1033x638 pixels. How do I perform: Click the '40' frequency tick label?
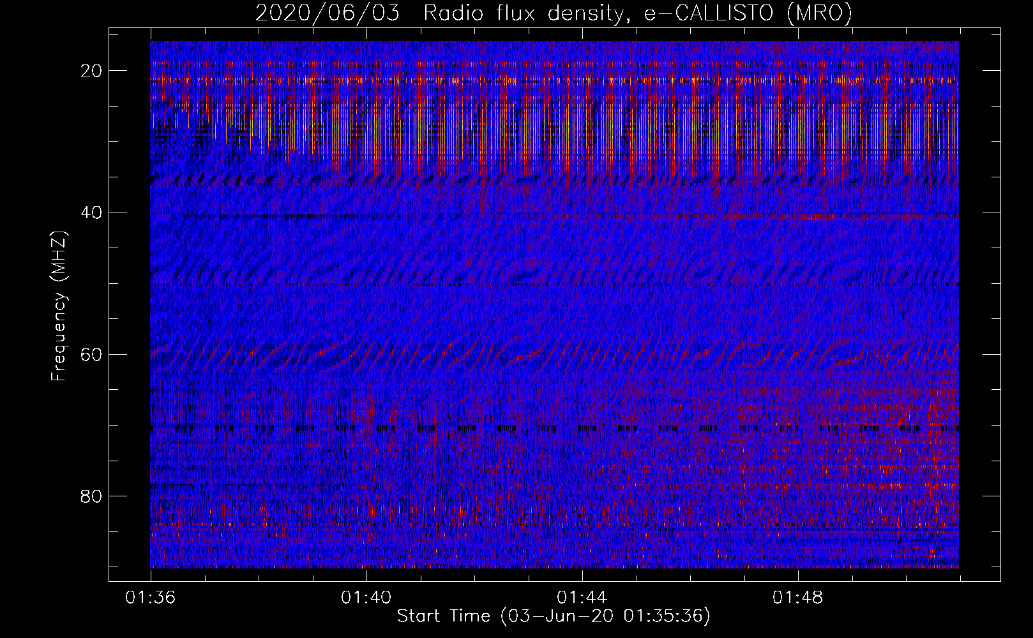tap(92, 212)
